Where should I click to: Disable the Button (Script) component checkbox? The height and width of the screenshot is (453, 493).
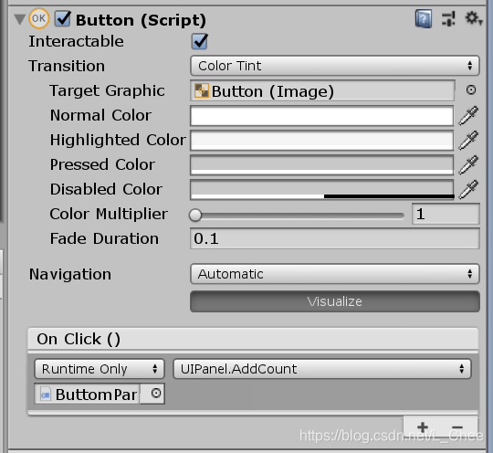(x=63, y=19)
